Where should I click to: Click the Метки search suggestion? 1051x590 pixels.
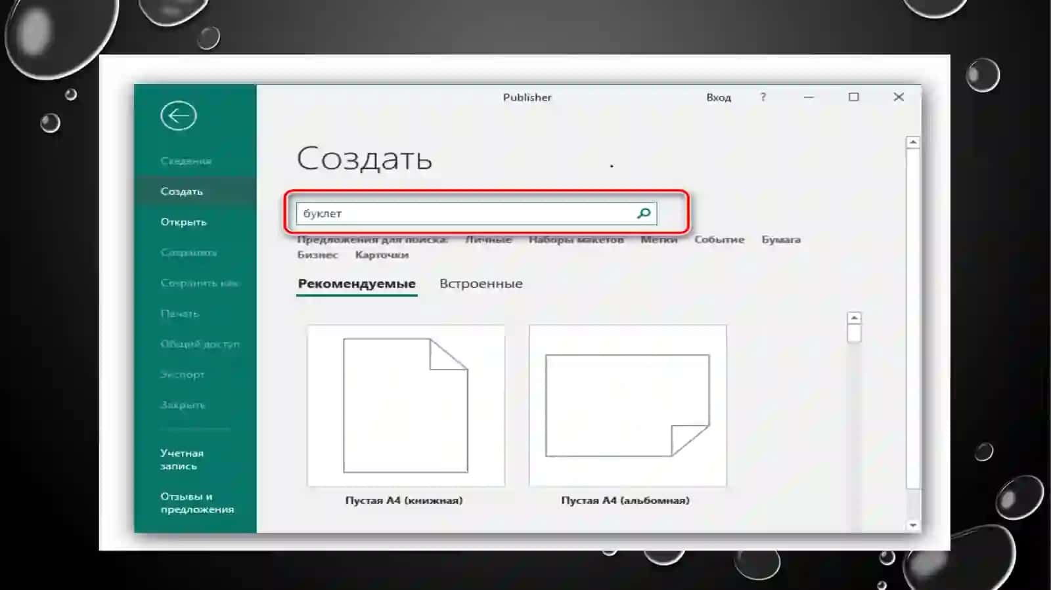coord(659,240)
